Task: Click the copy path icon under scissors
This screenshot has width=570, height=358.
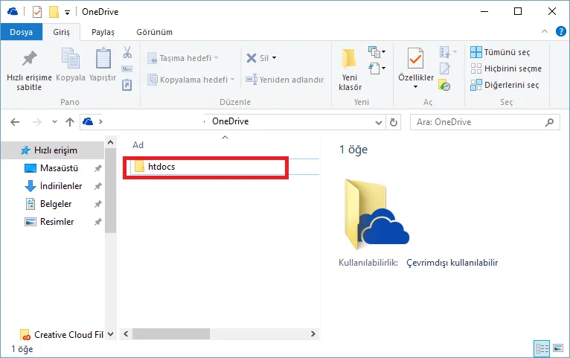Action: pos(127,68)
